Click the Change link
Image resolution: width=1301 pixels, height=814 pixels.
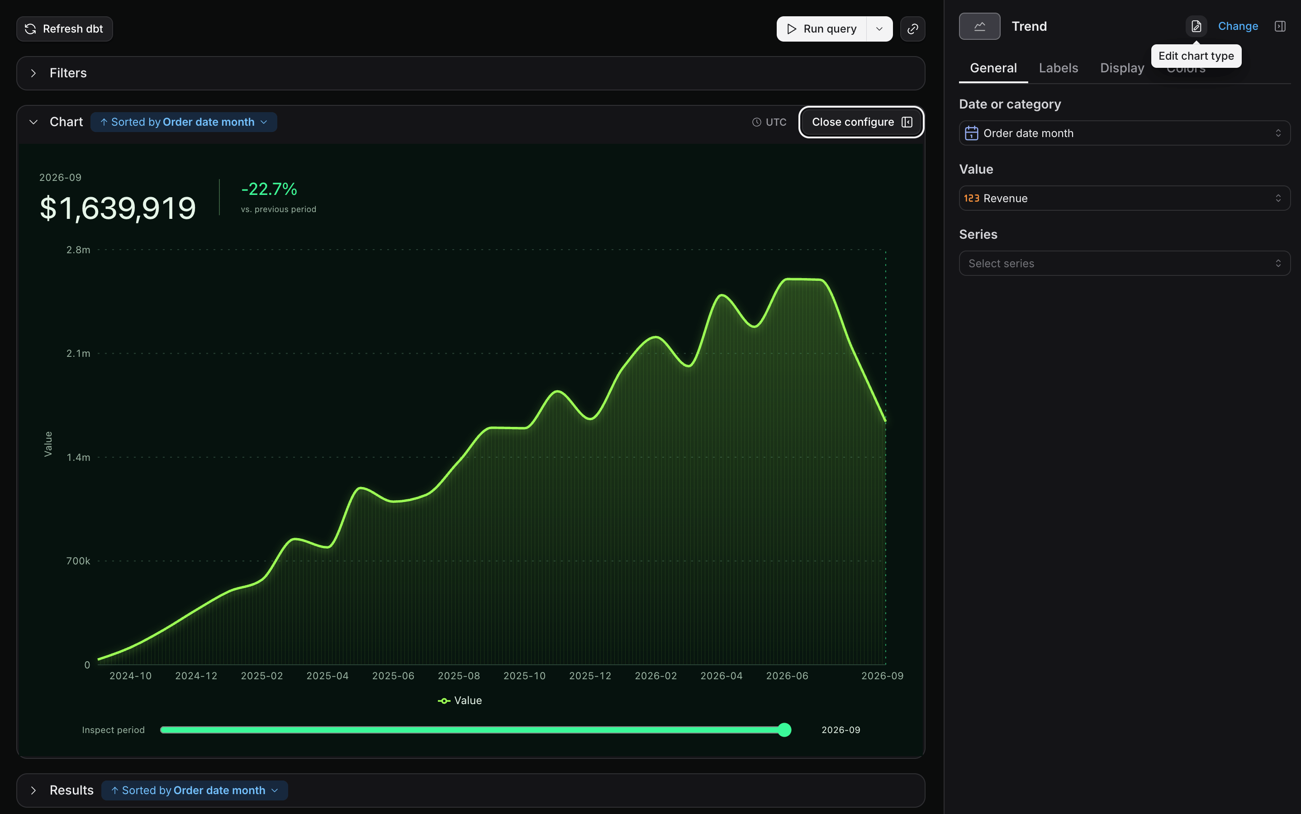[x=1238, y=26]
